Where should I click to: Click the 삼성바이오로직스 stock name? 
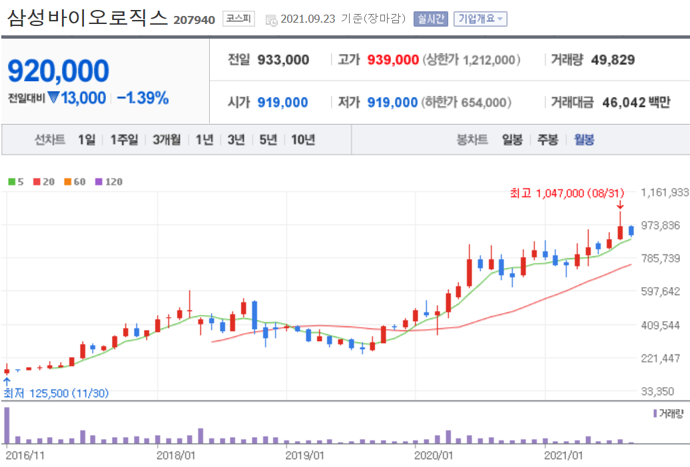(87, 18)
